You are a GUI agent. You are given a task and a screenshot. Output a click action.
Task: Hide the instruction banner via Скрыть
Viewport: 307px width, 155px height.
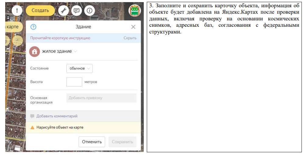click(130, 38)
